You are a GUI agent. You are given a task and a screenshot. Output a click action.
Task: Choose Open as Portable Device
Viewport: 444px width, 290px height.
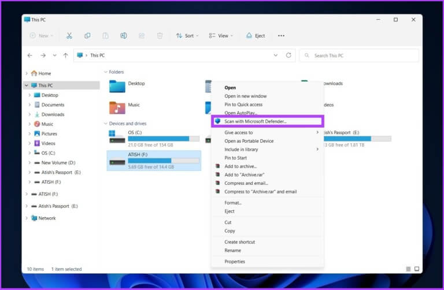268,141
